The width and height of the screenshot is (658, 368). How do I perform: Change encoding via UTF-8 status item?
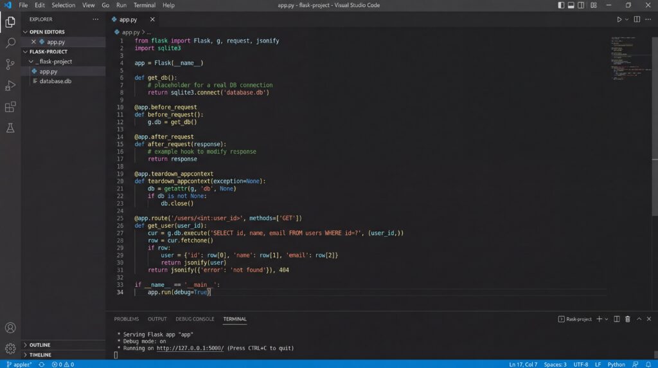pyautogui.click(x=581, y=364)
